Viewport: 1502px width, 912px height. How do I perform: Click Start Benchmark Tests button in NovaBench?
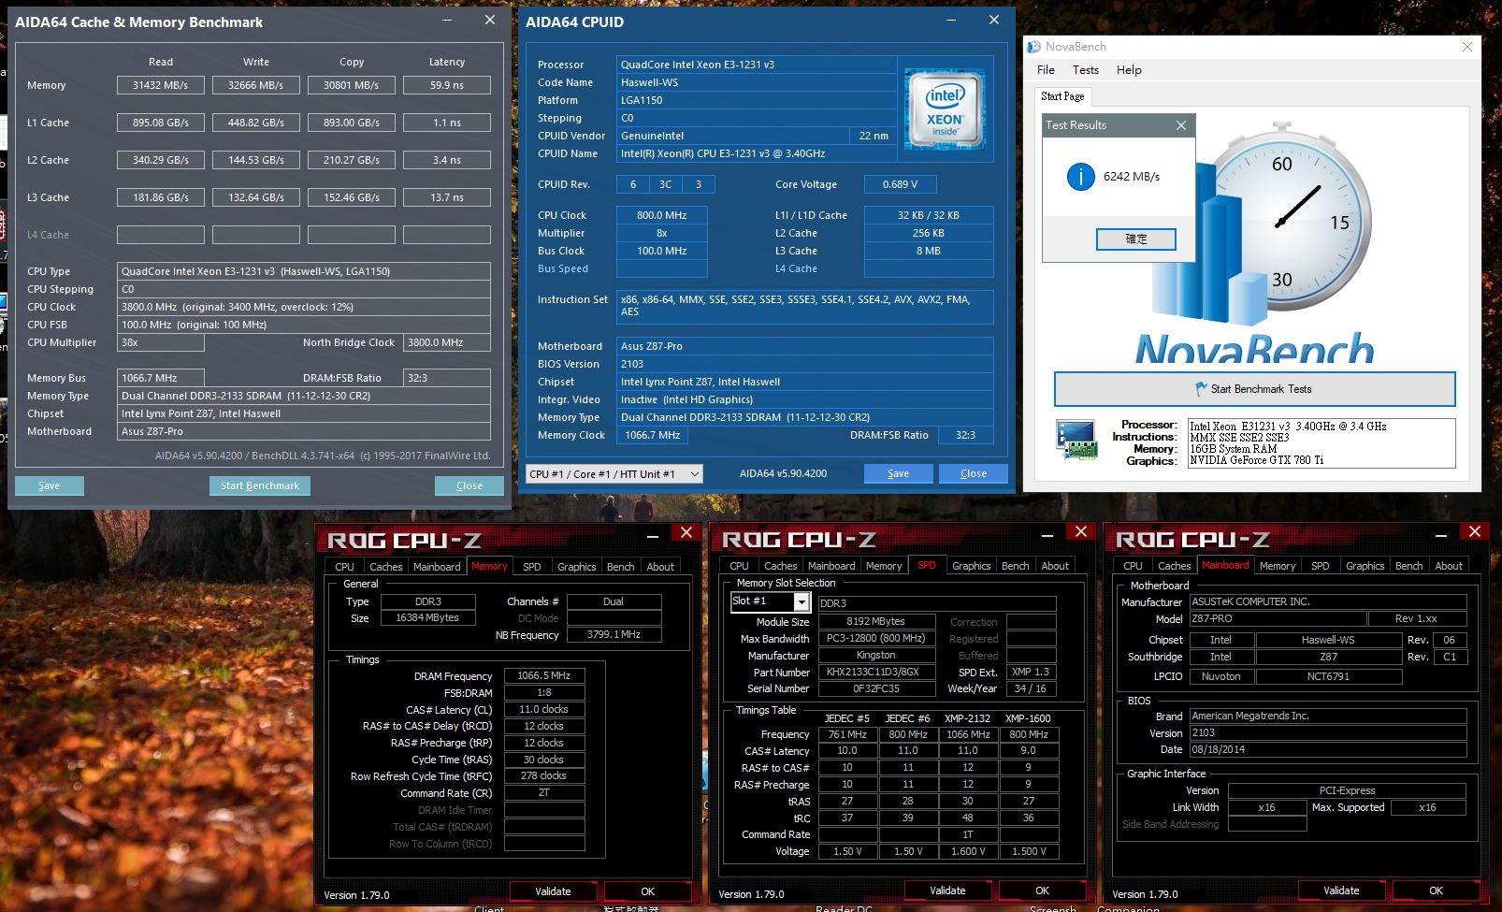(1254, 389)
